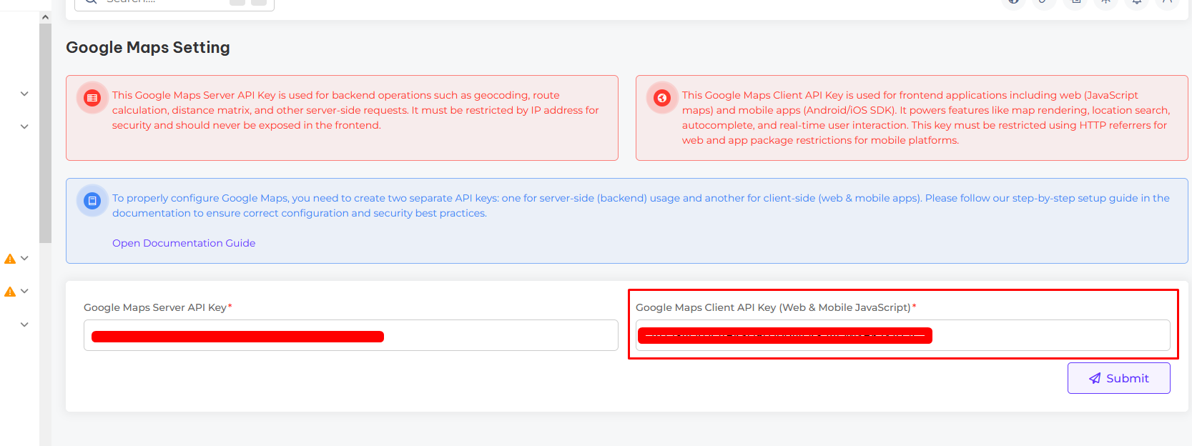
Task: Click 'Google Maps Client API Key (Web & Mobile JavaScript)' label
Action: point(773,307)
